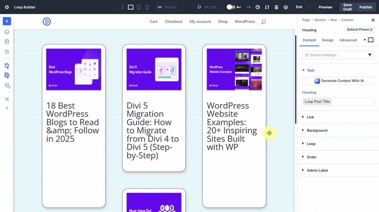Go to Column breadcrumb
This screenshot has width=379, height=212.
coord(347,20)
